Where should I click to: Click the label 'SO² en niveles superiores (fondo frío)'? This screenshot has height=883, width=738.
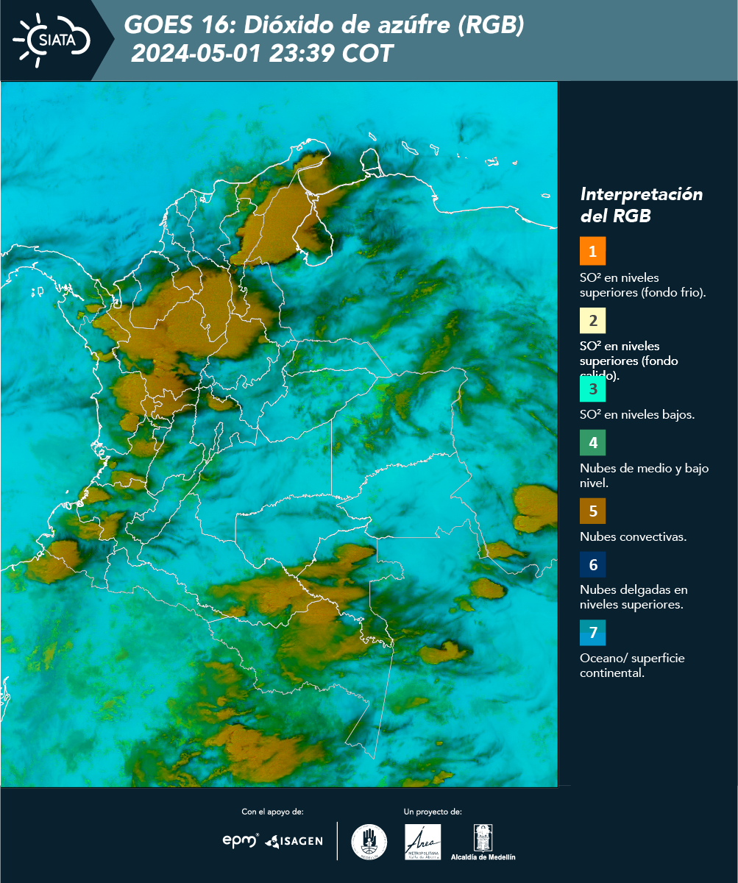(643, 285)
